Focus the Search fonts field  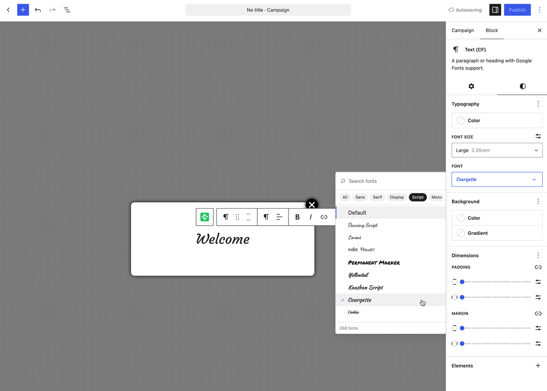[x=390, y=181]
